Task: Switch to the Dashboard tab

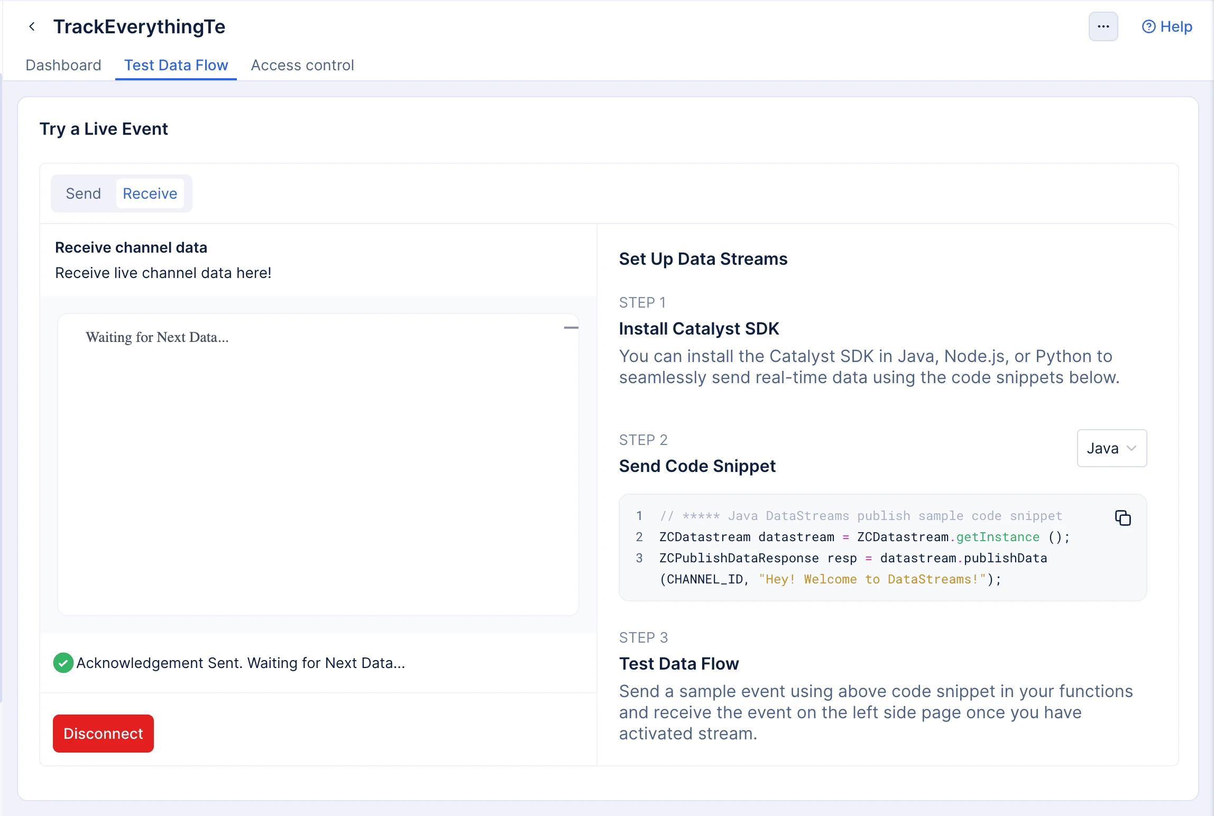Action: (63, 65)
